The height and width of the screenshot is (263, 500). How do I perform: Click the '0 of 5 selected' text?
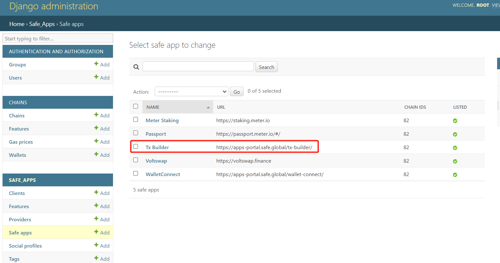tap(264, 91)
